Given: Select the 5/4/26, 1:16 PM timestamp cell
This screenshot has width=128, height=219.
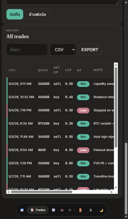Looking at the screenshot, I should pos(20,110).
